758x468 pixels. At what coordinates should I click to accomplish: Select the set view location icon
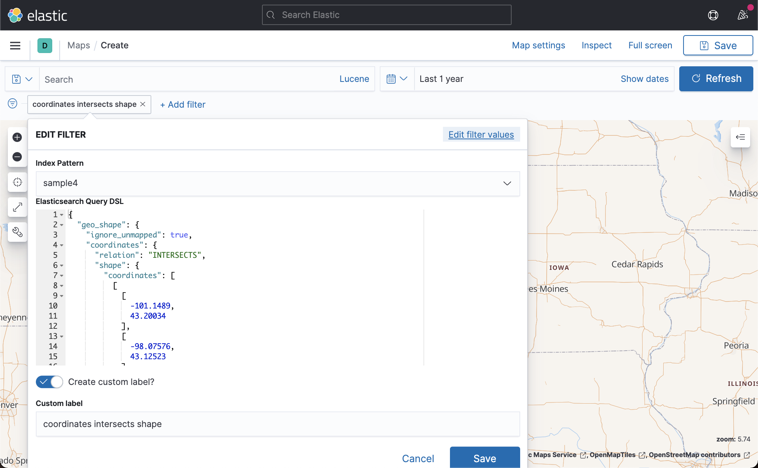pyautogui.click(x=17, y=182)
